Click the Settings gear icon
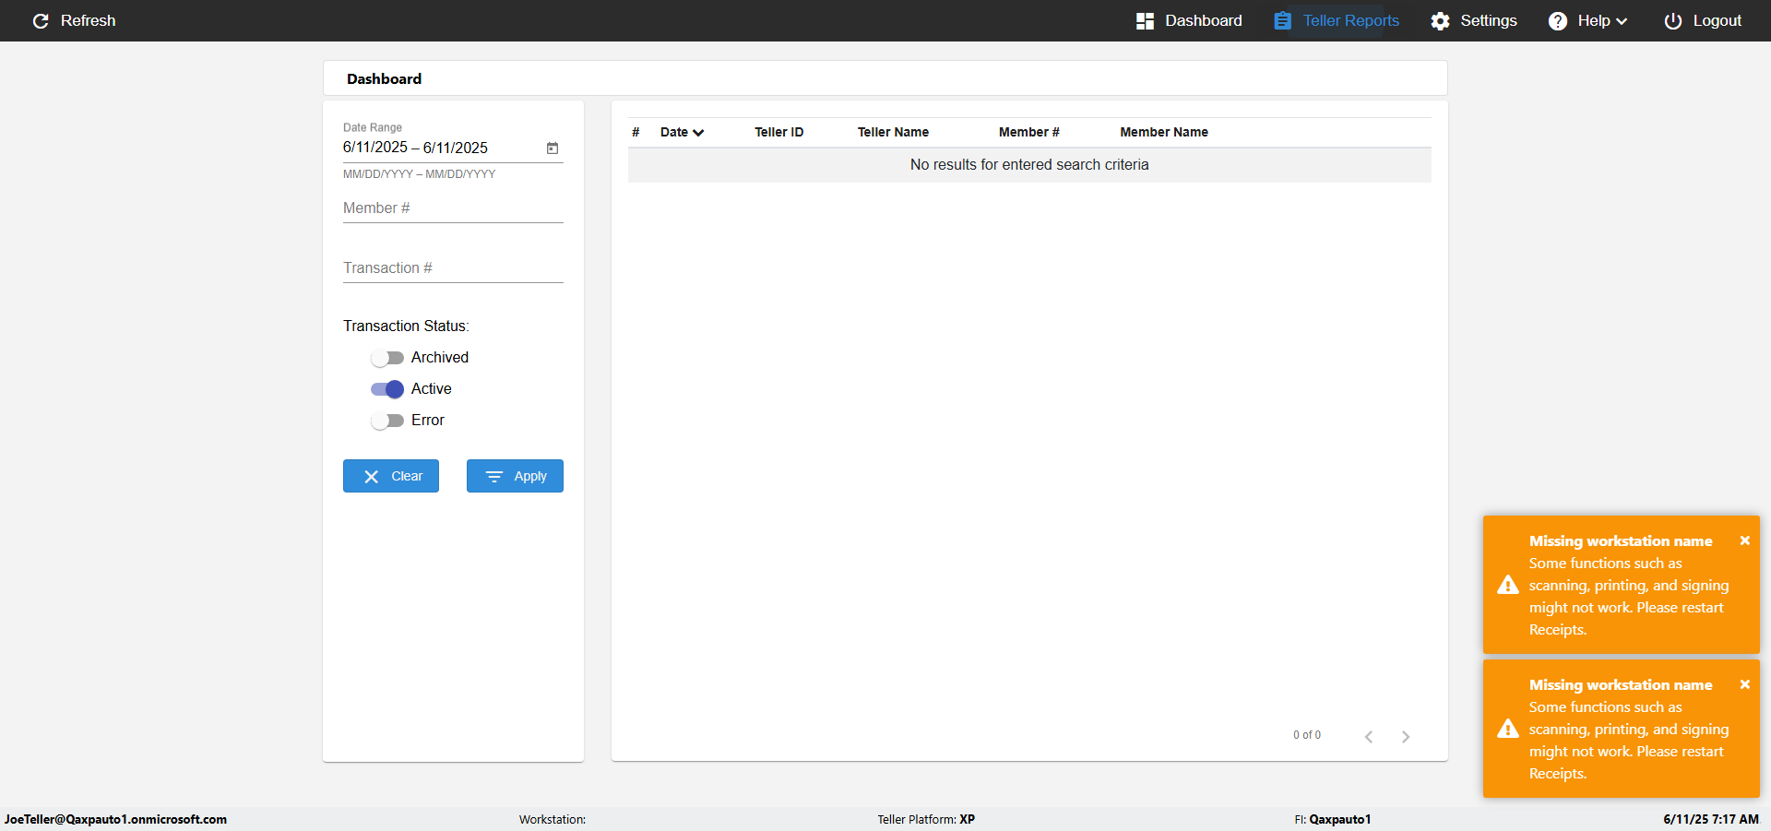Viewport: 1771px width, 831px height. click(x=1440, y=20)
